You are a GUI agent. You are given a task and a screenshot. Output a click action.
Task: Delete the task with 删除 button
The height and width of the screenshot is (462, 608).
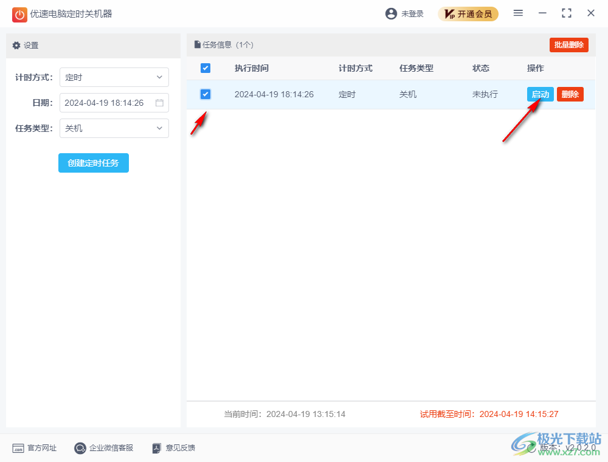[x=570, y=94]
